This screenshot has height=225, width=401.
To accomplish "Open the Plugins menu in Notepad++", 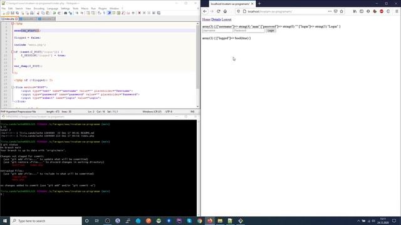I will 103,8.
